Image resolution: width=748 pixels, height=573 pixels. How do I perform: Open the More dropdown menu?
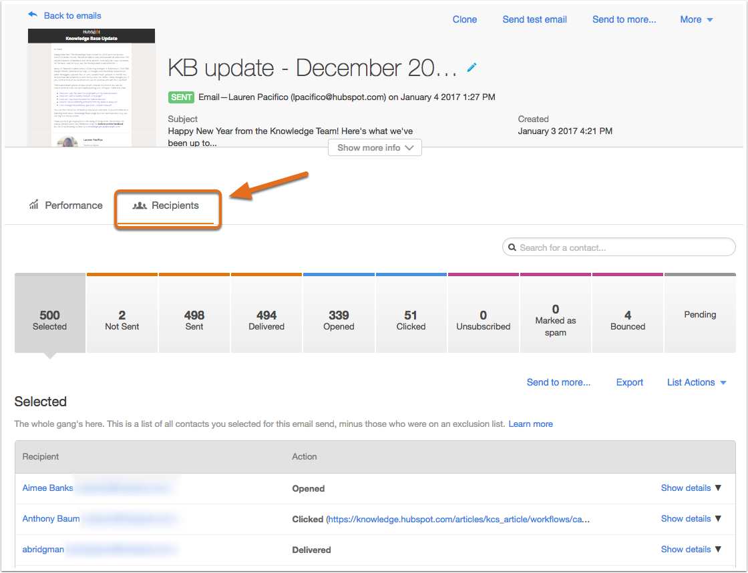[697, 19]
